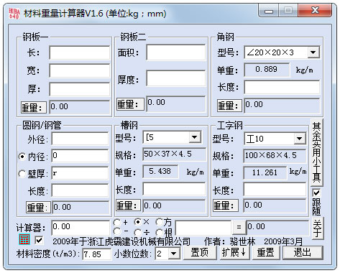This screenshot has height=273, width=340.
Task: Close the 材料重量计算器 window
Action: tap(315, 11)
